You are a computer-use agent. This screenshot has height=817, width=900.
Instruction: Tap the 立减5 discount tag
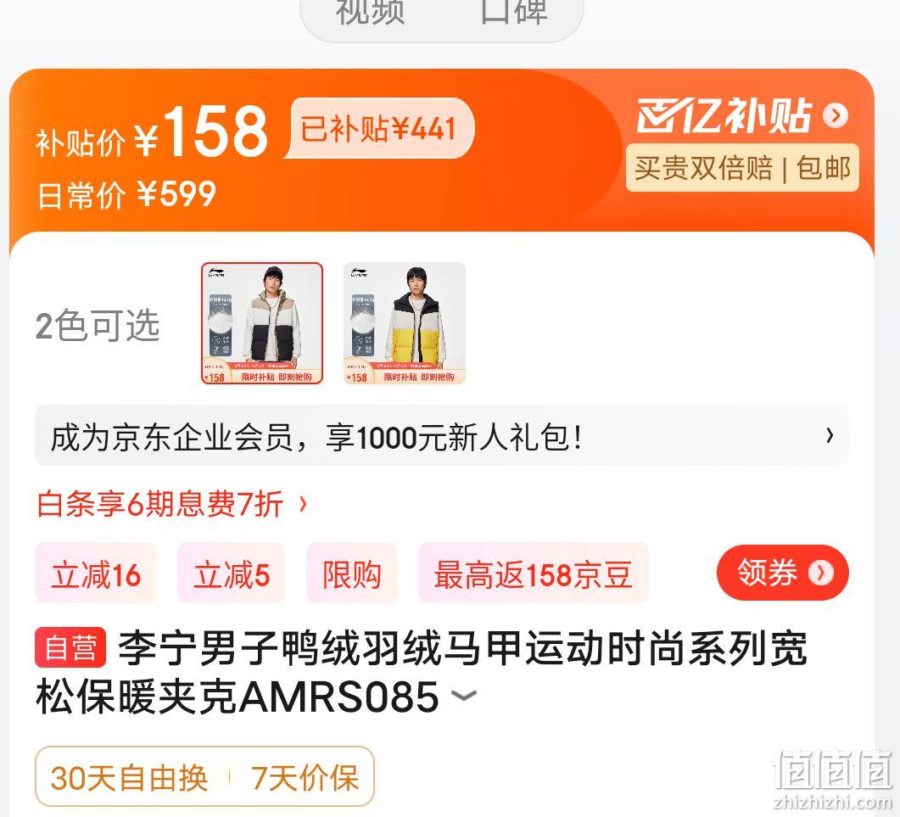click(232, 573)
